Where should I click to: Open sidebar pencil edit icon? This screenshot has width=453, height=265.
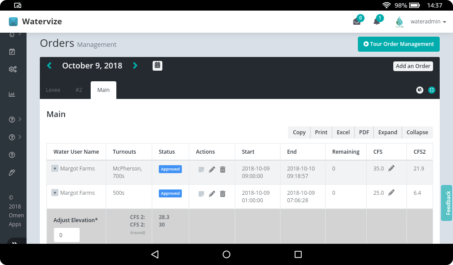pos(12,173)
